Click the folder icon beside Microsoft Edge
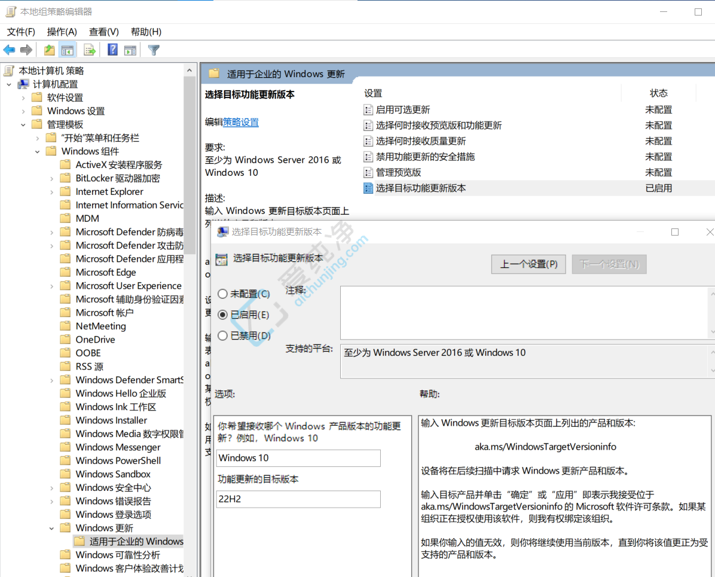The image size is (715, 577). click(66, 272)
